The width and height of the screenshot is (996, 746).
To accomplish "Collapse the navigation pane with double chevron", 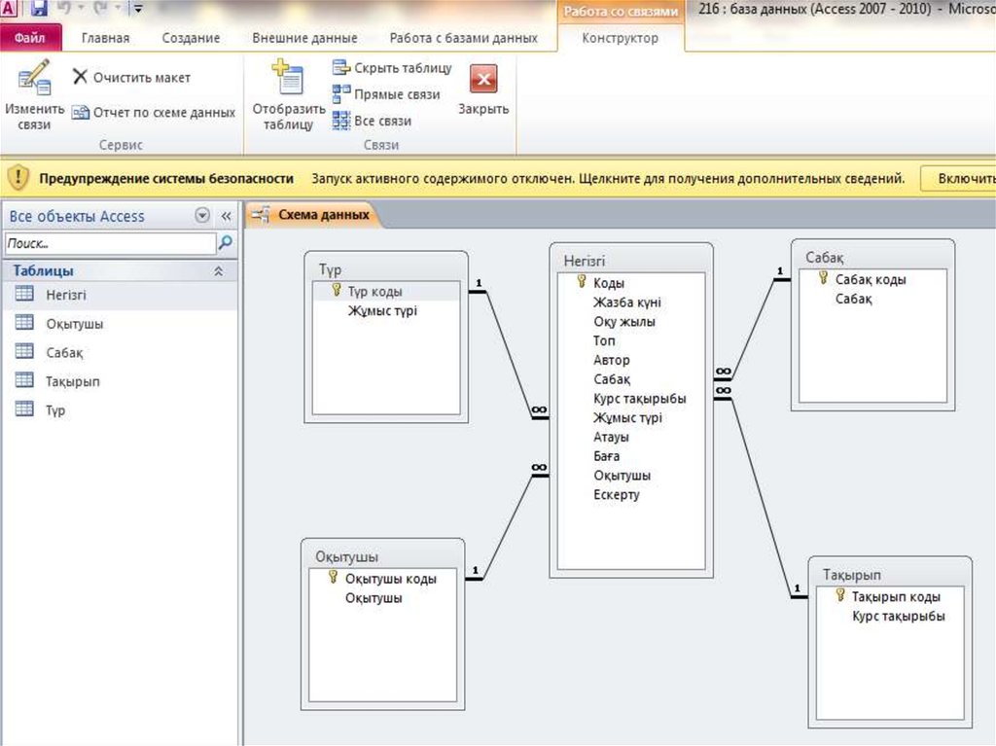I will pyautogui.click(x=226, y=216).
